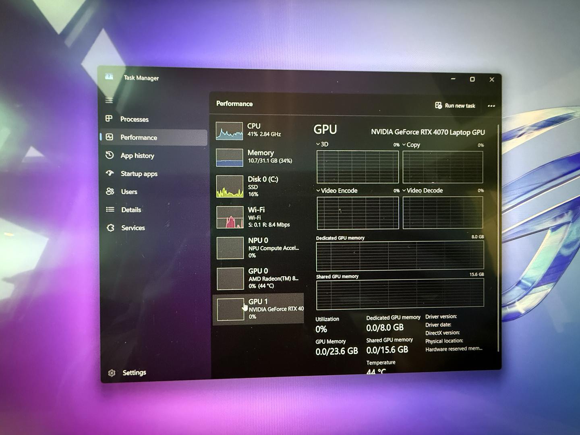Screen dimensions: 580x435
Task: Click the Utilization 0% value
Action: tap(321, 329)
